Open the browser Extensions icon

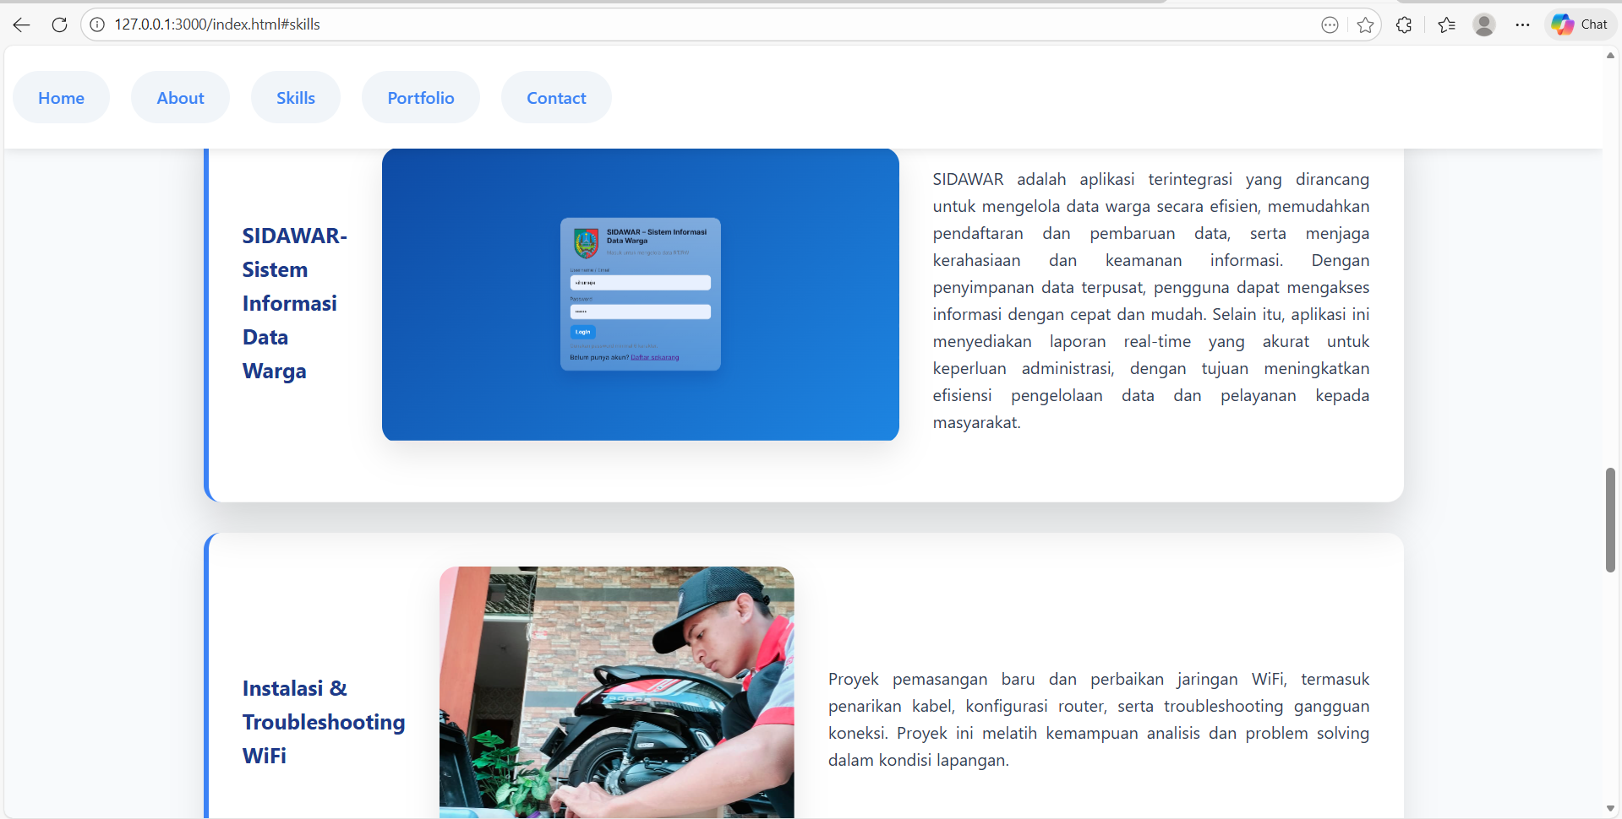[x=1405, y=24]
